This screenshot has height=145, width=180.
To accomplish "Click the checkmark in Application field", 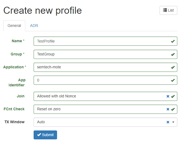I will coord(173,67).
